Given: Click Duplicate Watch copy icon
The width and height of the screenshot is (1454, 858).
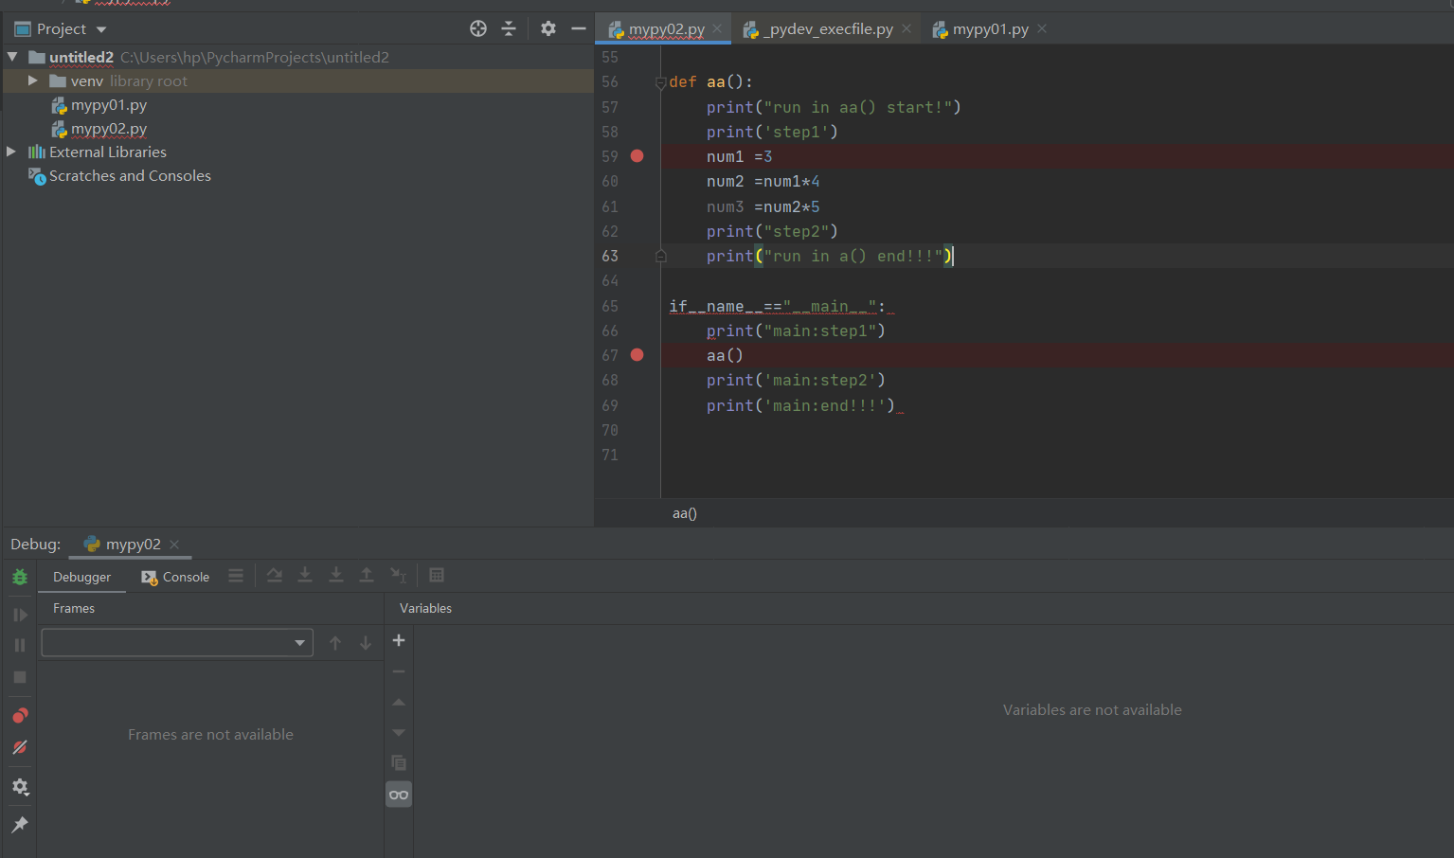Looking at the screenshot, I should tap(399, 762).
